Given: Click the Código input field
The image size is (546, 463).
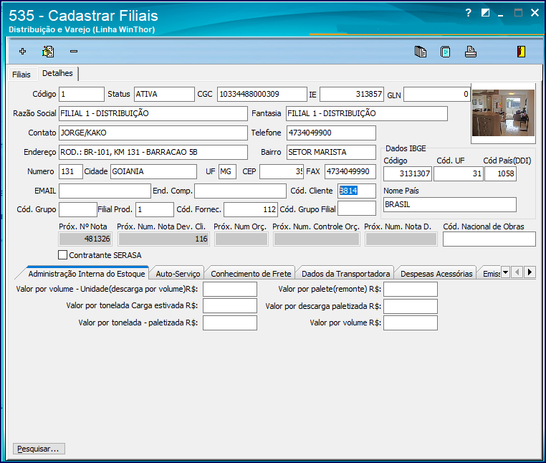Looking at the screenshot, I should 82,94.
